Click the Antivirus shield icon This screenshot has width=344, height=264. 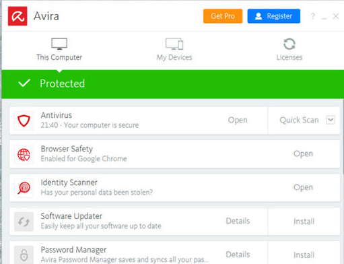point(24,121)
